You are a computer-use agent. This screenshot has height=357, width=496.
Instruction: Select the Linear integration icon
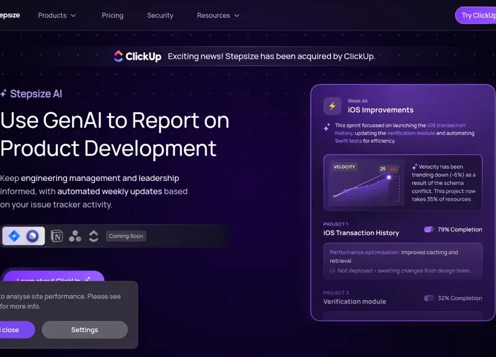click(33, 236)
